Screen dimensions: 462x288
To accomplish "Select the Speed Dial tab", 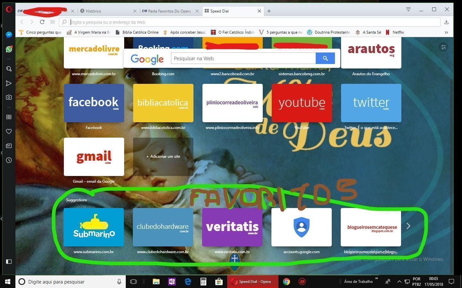I will [x=232, y=11].
